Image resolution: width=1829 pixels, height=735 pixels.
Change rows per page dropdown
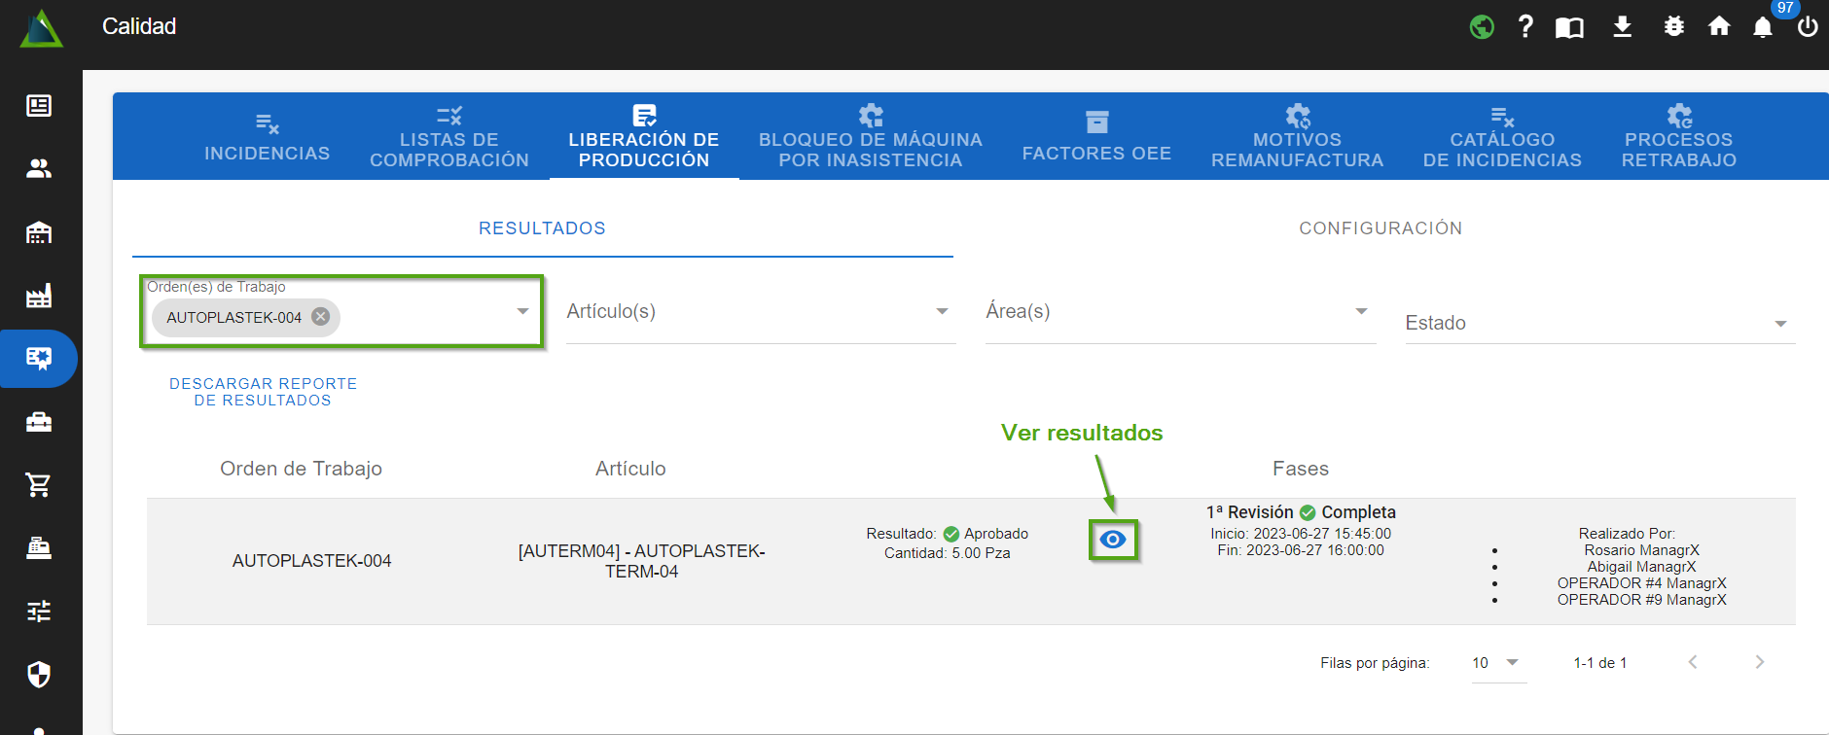[1497, 663]
